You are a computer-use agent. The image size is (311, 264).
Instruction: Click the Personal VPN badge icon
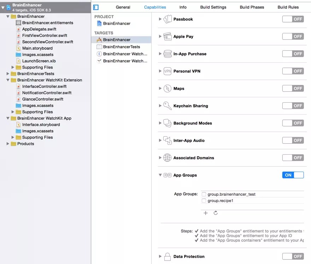point(166,71)
